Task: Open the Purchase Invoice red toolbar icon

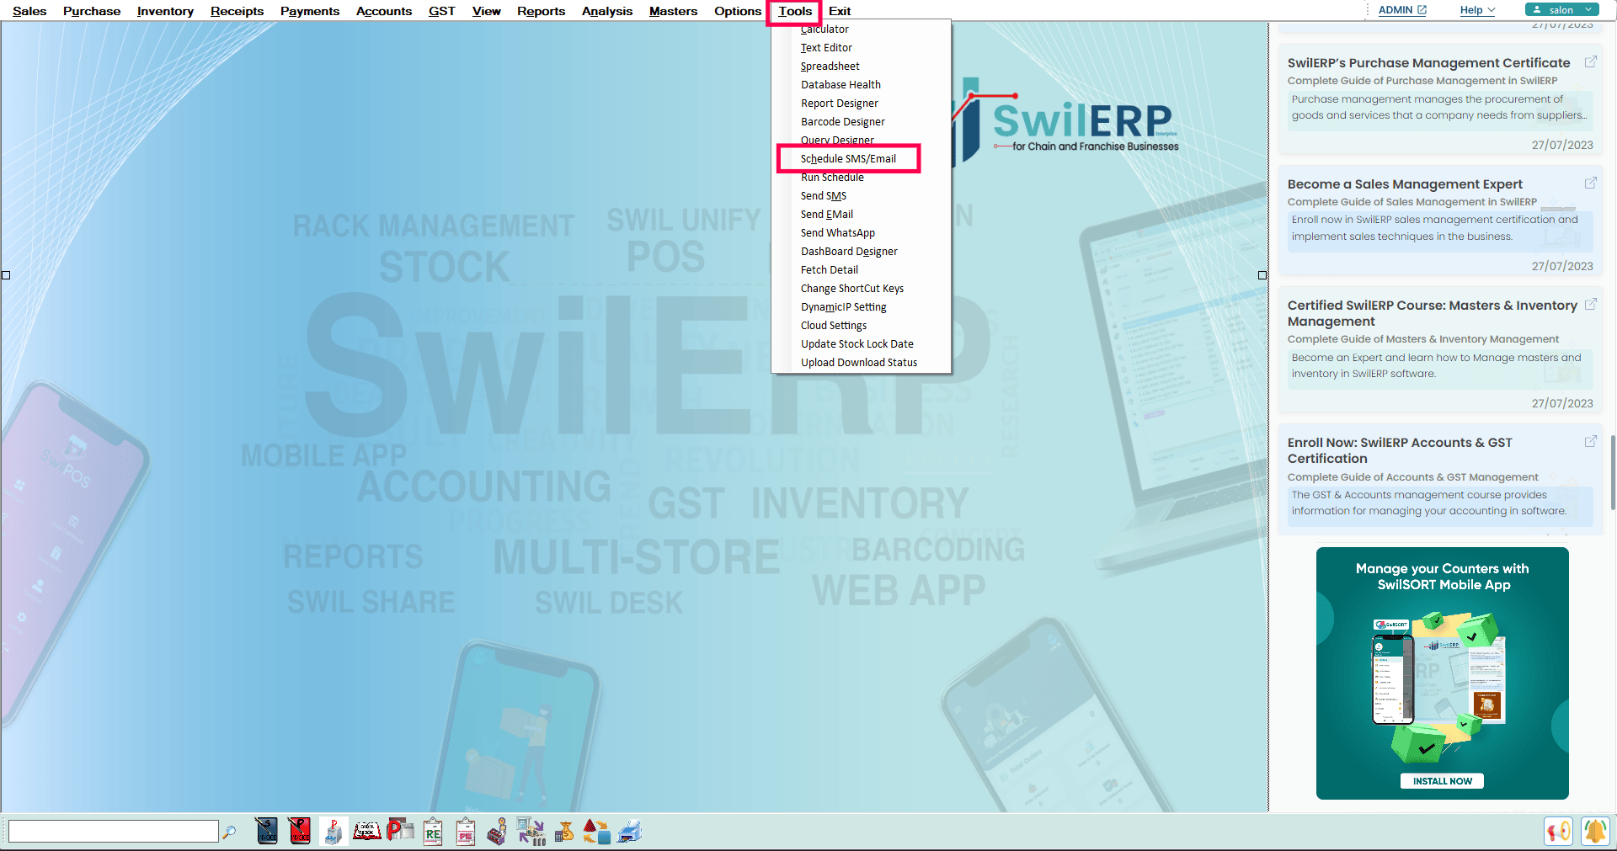Action: (300, 831)
